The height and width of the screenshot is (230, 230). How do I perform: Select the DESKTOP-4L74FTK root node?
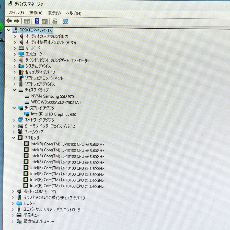click(36, 30)
